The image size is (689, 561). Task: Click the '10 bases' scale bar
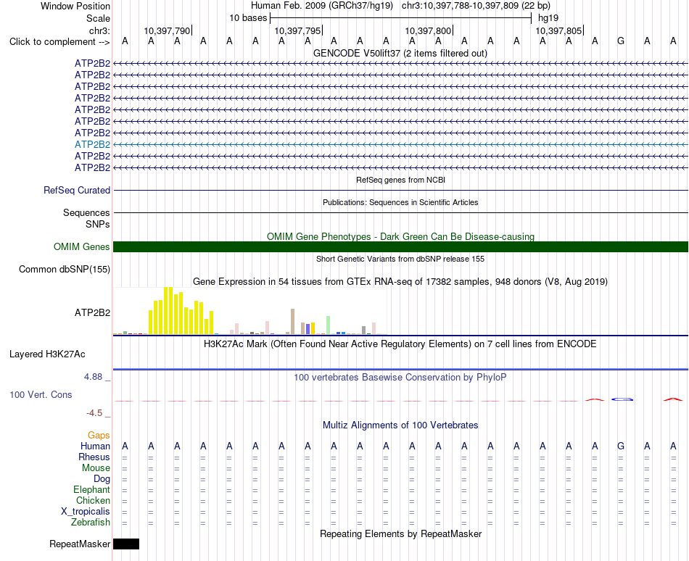400,18
